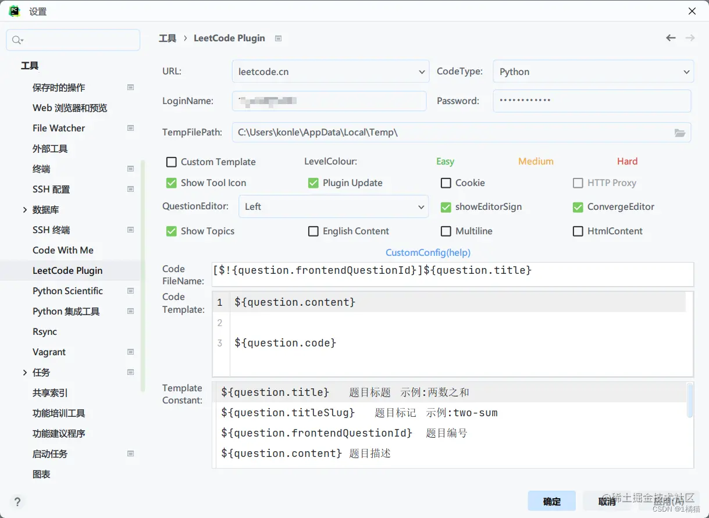Click the forward navigation arrow
Viewport: 709px width, 518px height.
(x=690, y=38)
